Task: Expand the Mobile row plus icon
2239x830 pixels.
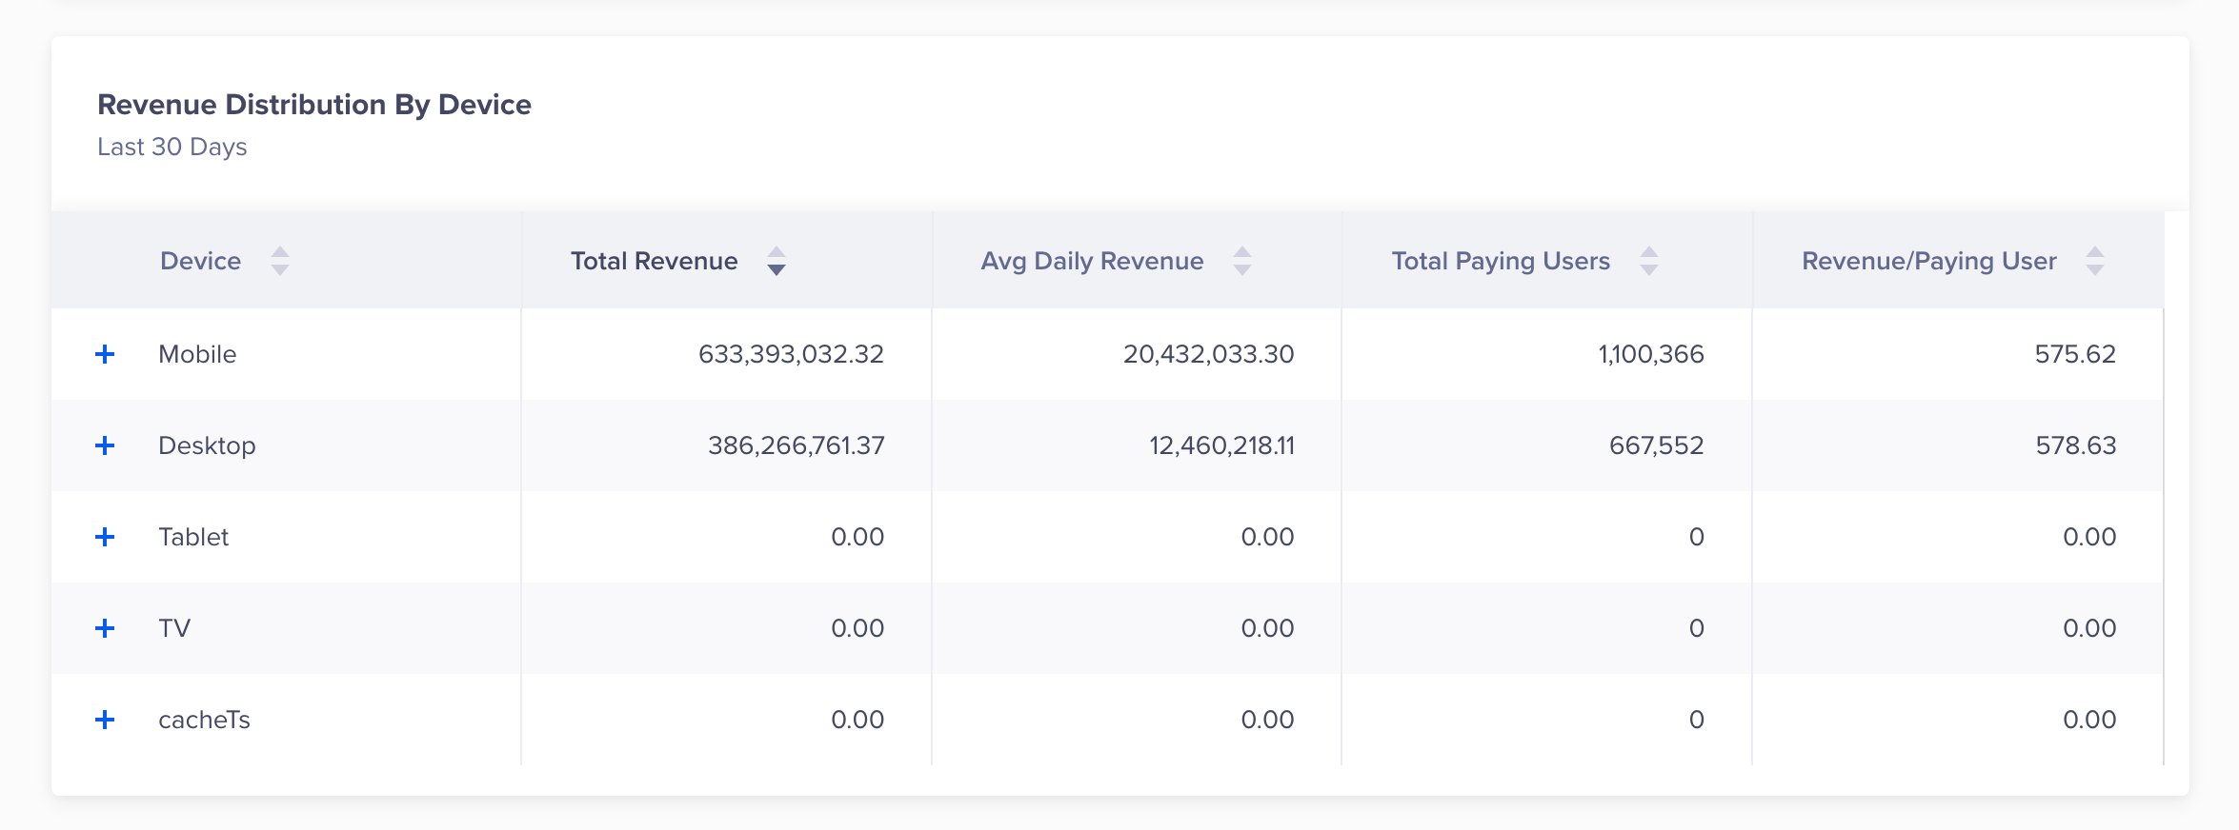Action: (105, 354)
